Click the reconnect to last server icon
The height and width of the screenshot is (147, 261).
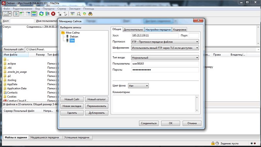[x=65, y=14]
